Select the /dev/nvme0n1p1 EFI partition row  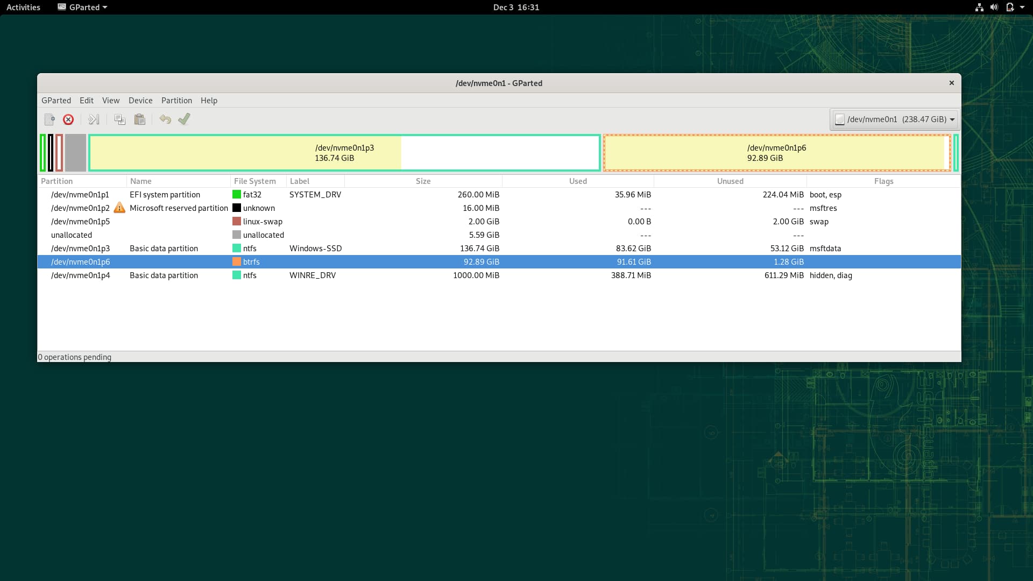(x=80, y=195)
